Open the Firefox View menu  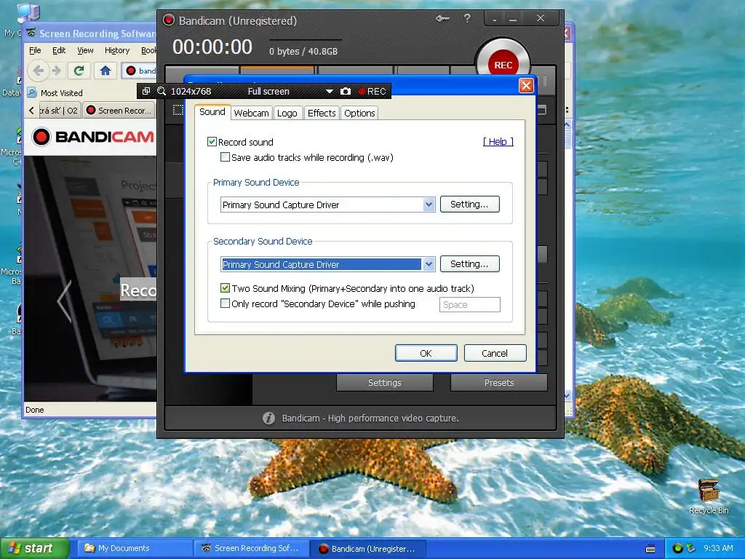(86, 50)
